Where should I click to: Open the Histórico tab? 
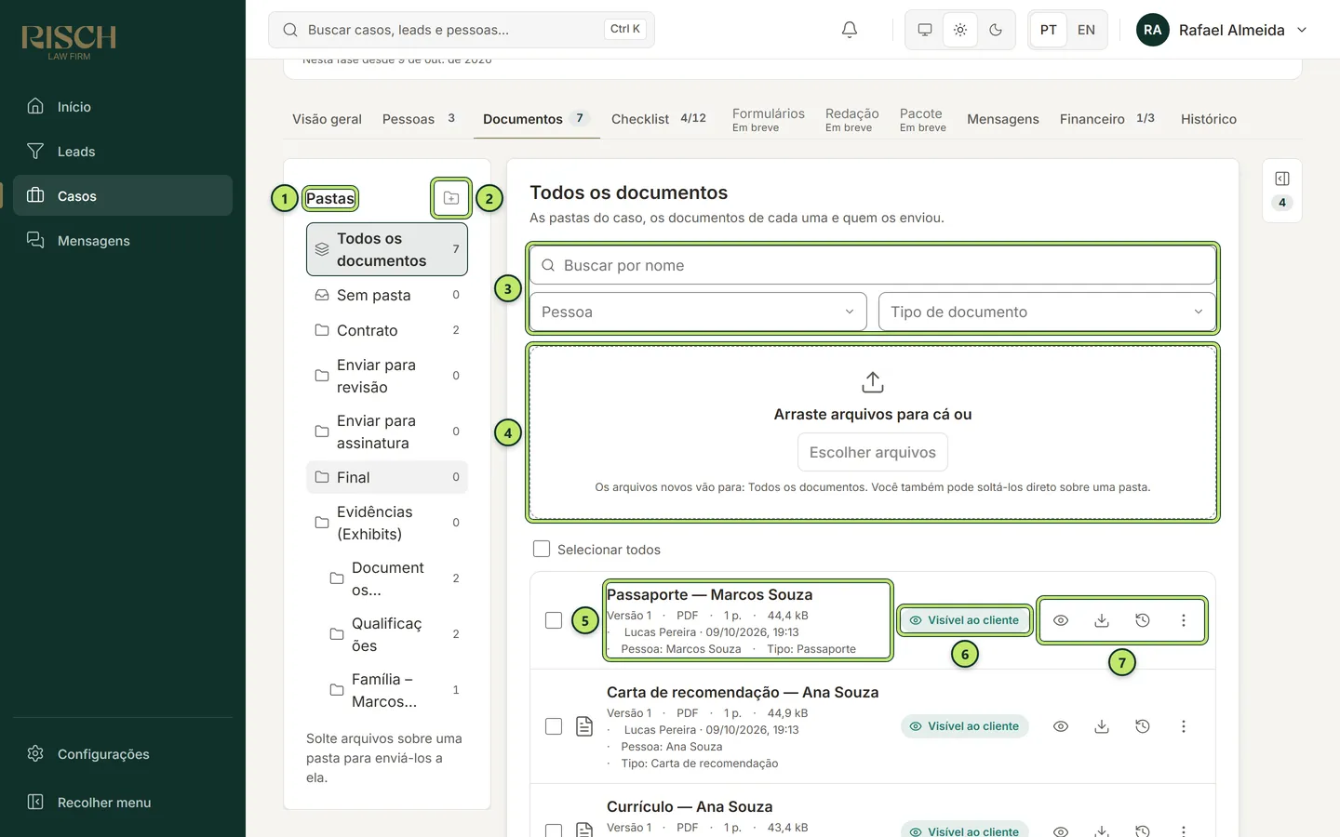pos(1209,119)
